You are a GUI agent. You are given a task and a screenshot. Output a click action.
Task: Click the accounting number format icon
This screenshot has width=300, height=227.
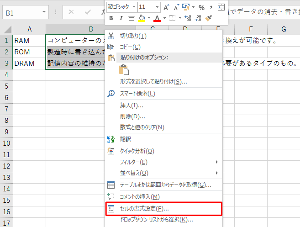186,7
